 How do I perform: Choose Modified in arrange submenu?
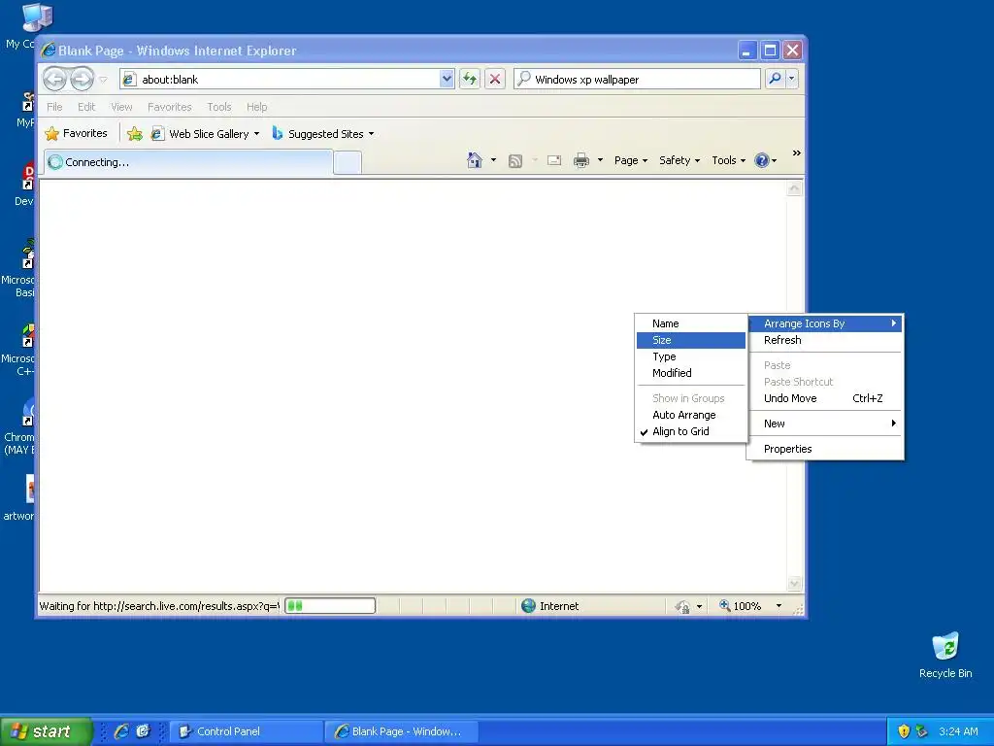[x=691, y=373]
